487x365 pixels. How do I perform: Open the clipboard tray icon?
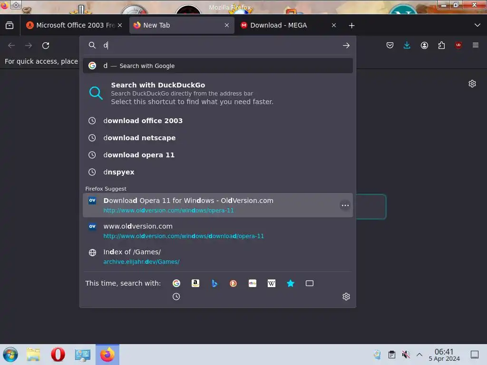tap(392, 355)
